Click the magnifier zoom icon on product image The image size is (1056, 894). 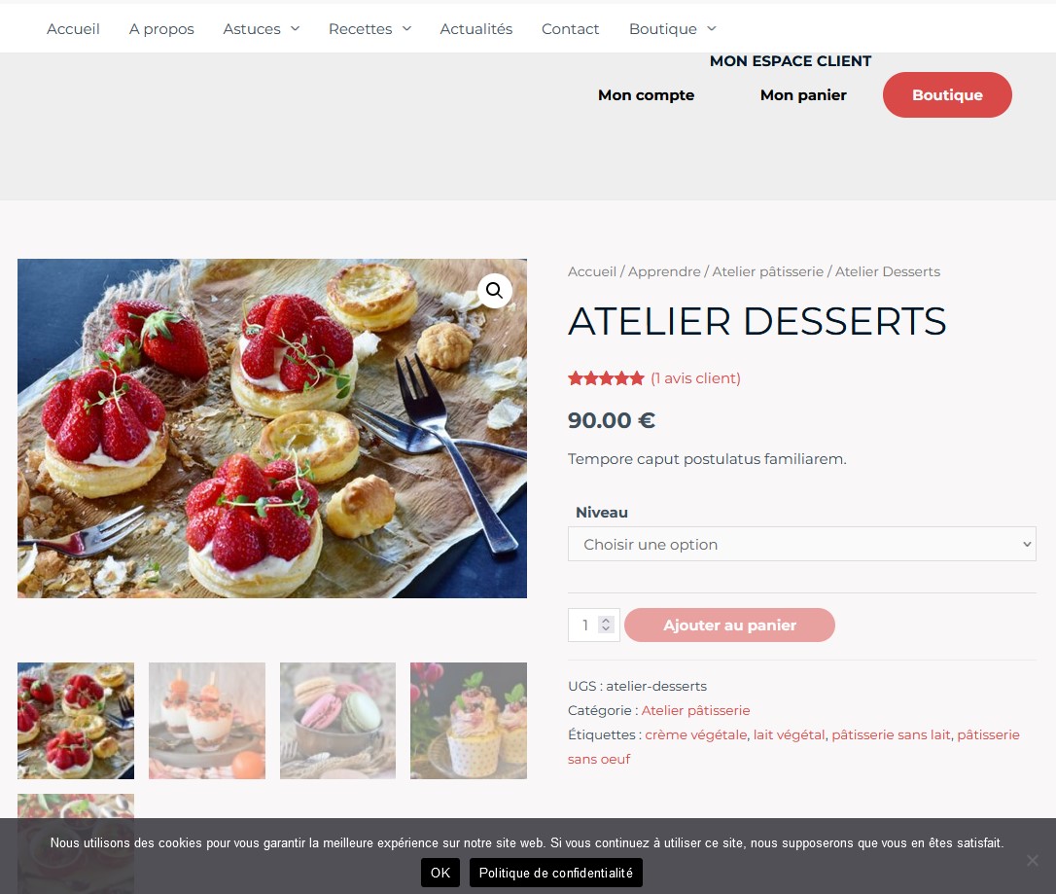(494, 290)
